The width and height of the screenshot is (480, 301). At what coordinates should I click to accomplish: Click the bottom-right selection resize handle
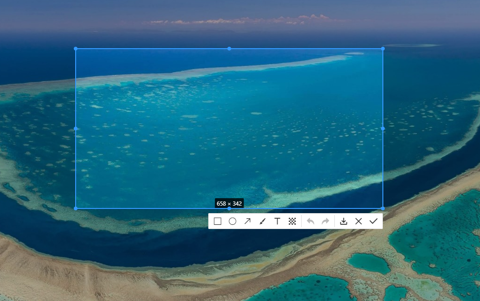point(383,208)
